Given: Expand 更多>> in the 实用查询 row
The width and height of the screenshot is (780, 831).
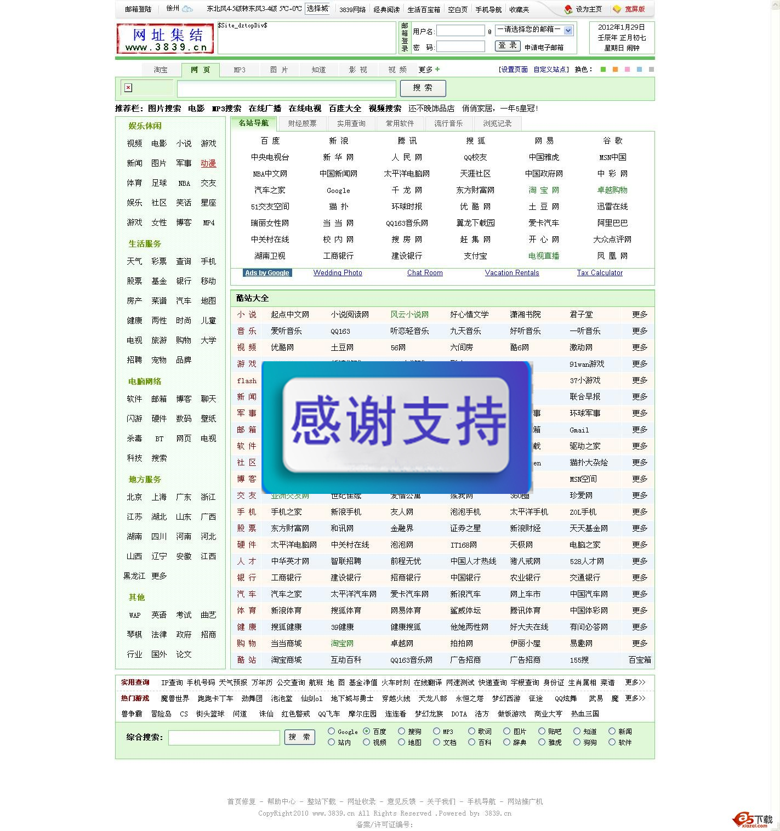Looking at the screenshot, I should pyautogui.click(x=635, y=682).
